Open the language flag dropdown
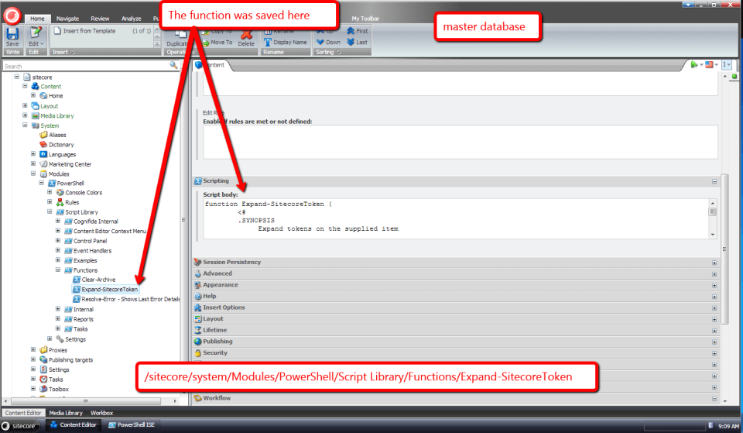The height and width of the screenshot is (433, 743). (x=710, y=65)
